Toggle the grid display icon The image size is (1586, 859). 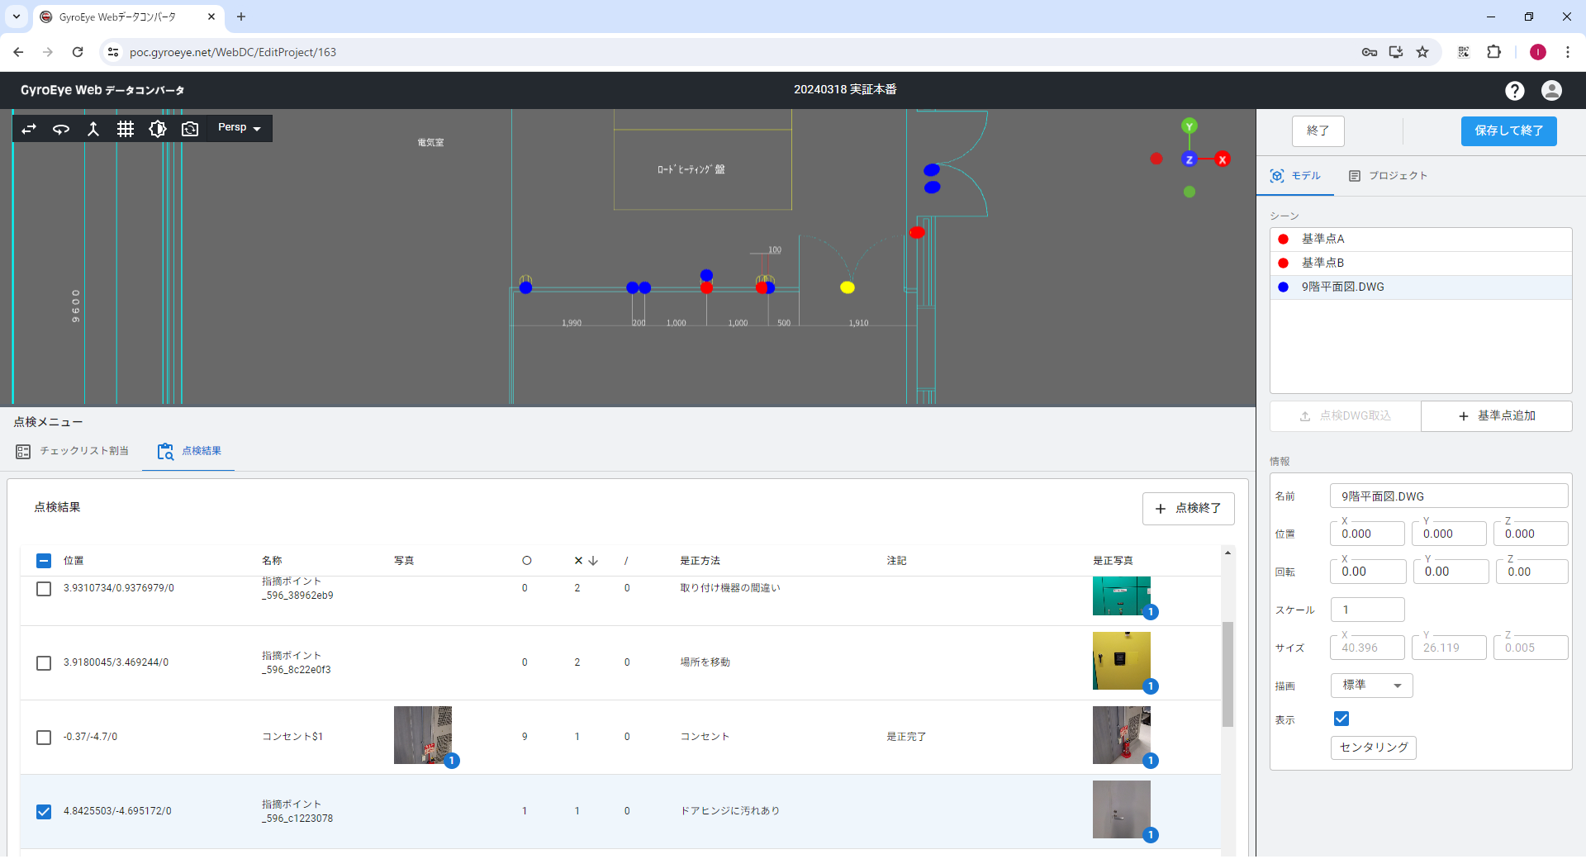126,129
